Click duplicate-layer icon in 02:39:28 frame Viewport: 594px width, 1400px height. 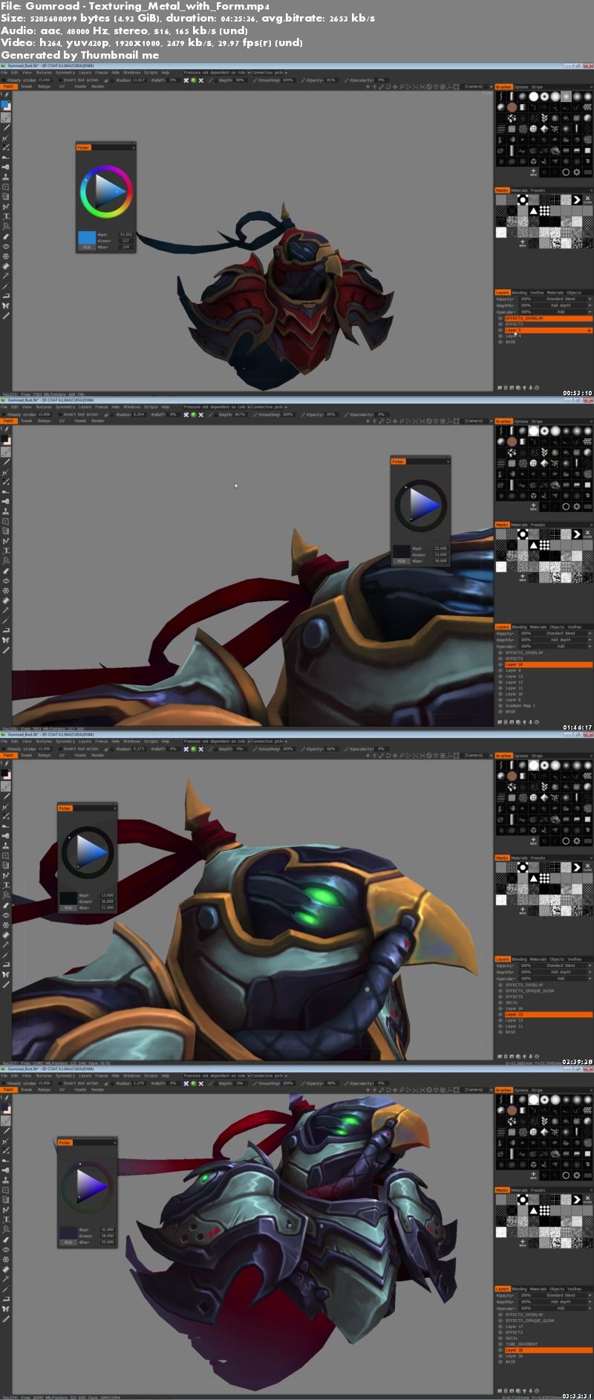(518, 1057)
